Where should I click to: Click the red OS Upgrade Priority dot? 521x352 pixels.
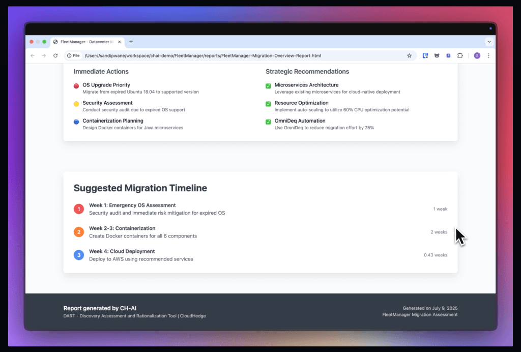click(x=76, y=86)
